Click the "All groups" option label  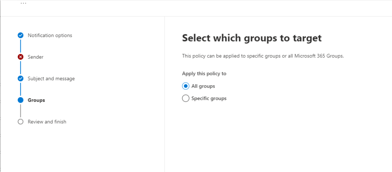(x=203, y=86)
